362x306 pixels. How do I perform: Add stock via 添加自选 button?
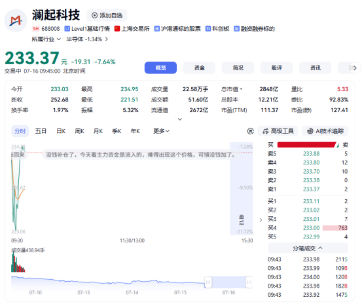click(107, 16)
